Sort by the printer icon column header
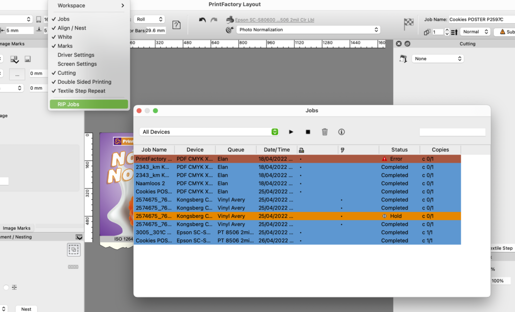This screenshot has width=515, height=312. coord(301,150)
